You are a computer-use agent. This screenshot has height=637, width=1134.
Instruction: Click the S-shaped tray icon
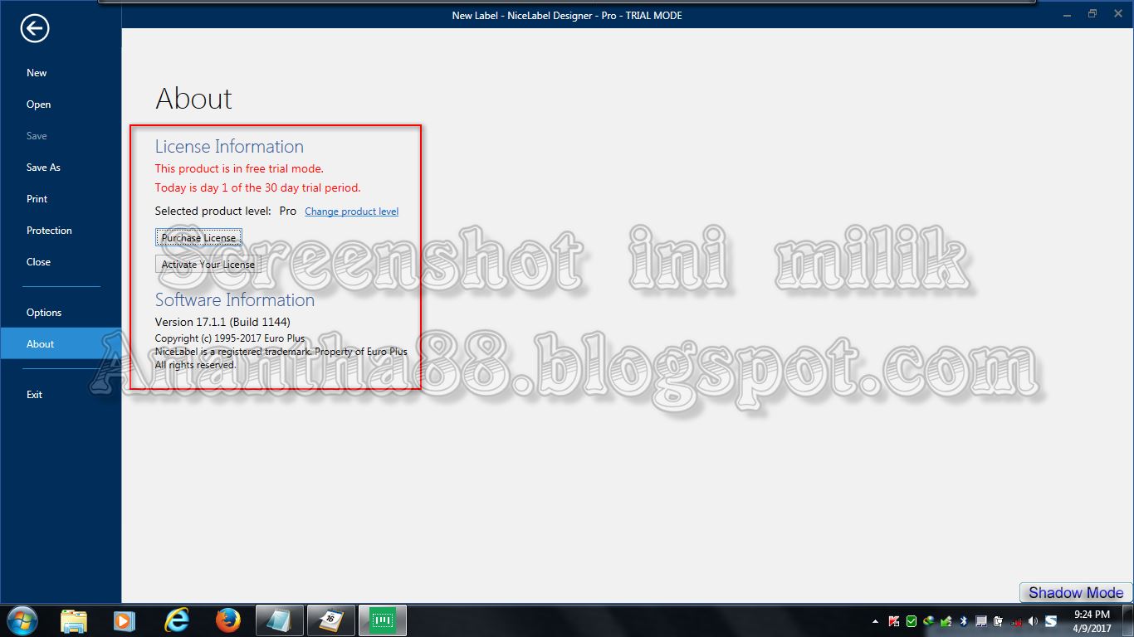[x=1051, y=621]
